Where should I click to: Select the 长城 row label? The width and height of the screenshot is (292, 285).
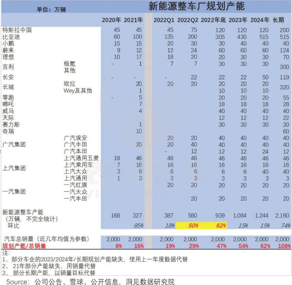click(x=8, y=87)
